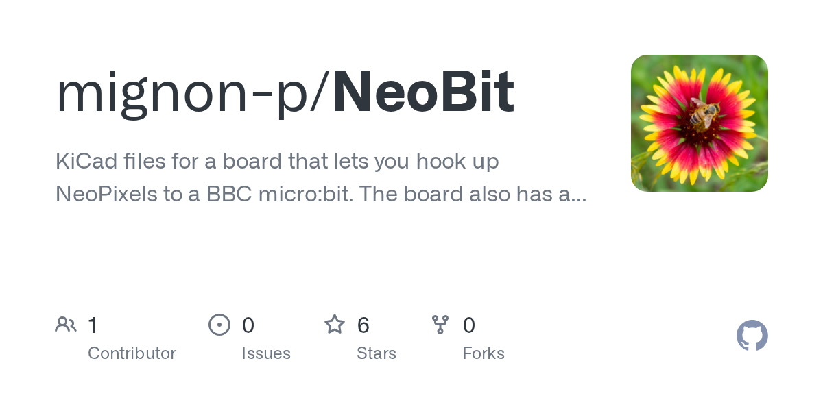The width and height of the screenshot is (823, 411).
Task: Select the "Issues" label
Action: click(x=266, y=353)
